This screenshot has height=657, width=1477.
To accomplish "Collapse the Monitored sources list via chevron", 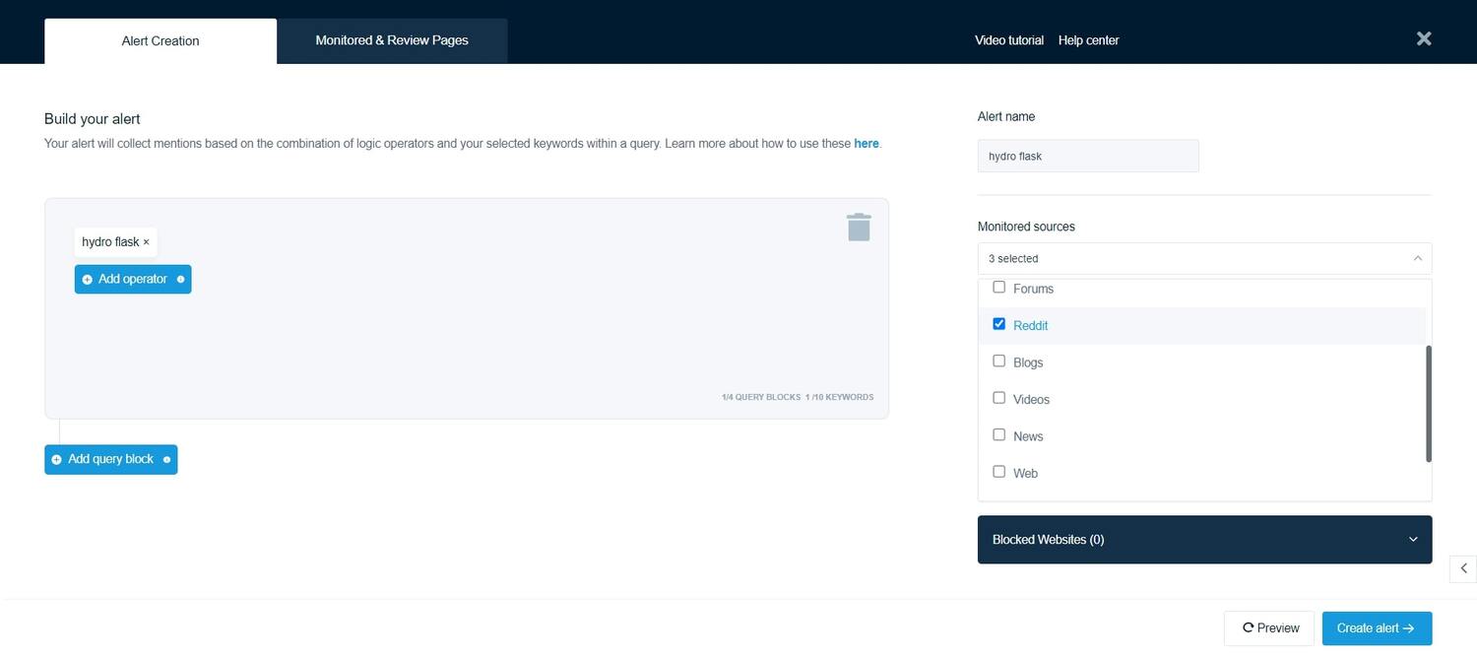I will point(1416,258).
